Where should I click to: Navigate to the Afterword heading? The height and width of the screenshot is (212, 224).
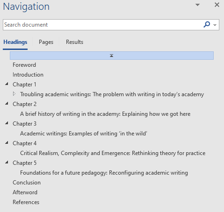click(x=25, y=192)
